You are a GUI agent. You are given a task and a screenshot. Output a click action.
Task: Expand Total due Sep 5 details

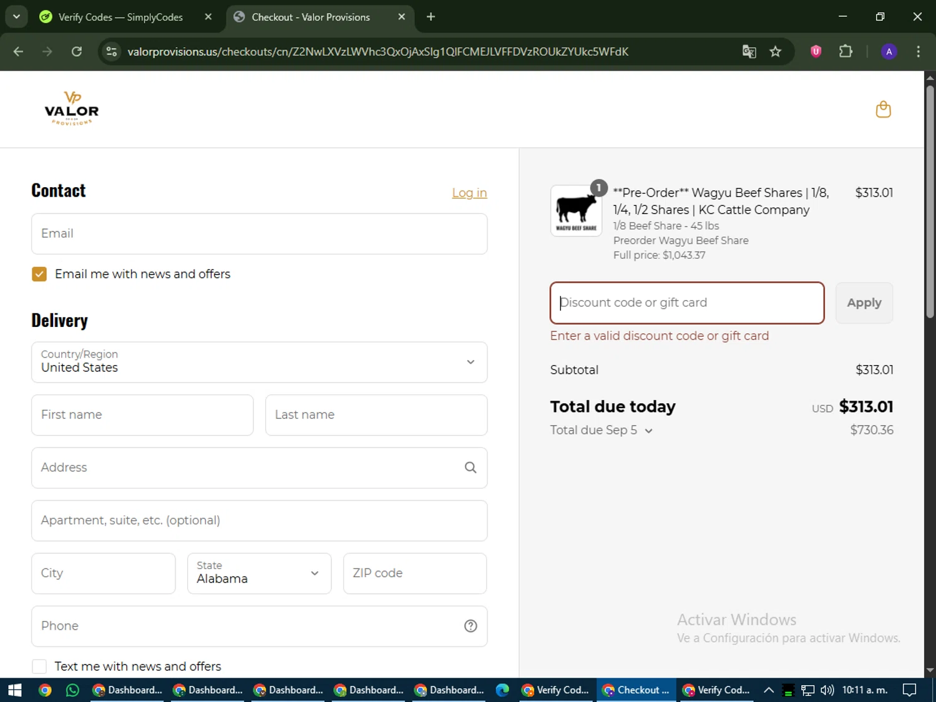(602, 430)
